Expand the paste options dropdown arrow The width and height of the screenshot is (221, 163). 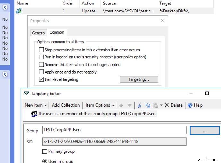(161, 105)
